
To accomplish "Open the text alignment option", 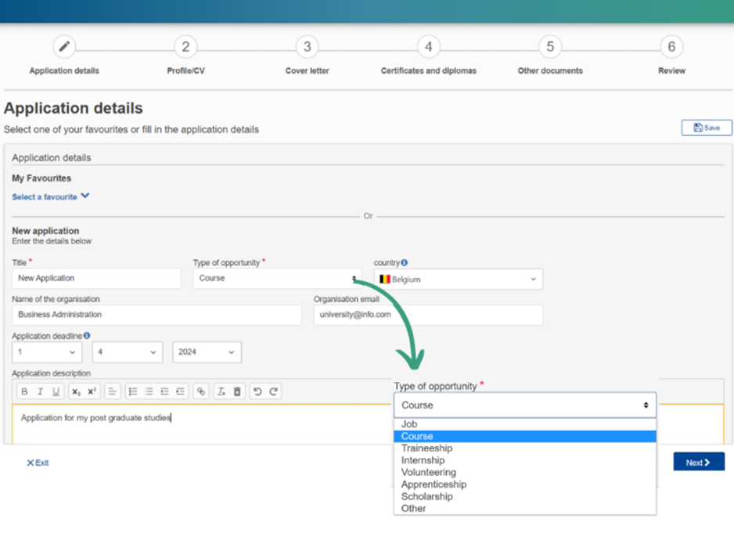I will point(113,391).
